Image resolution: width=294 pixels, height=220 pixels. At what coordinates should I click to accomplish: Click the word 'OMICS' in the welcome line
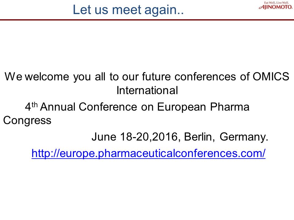point(271,76)
